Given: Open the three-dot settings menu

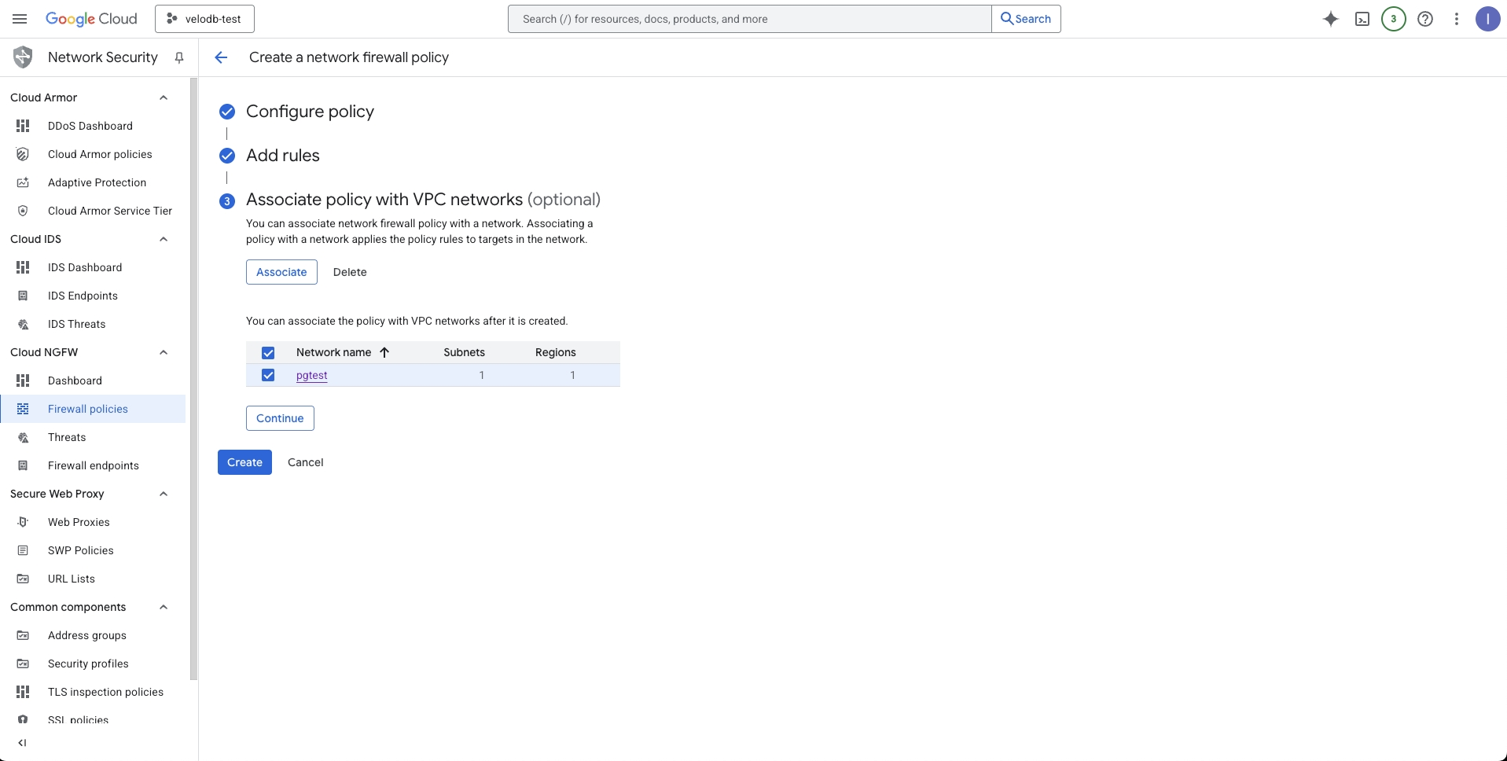Looking at the screenshot, I should coord(1456,19).
